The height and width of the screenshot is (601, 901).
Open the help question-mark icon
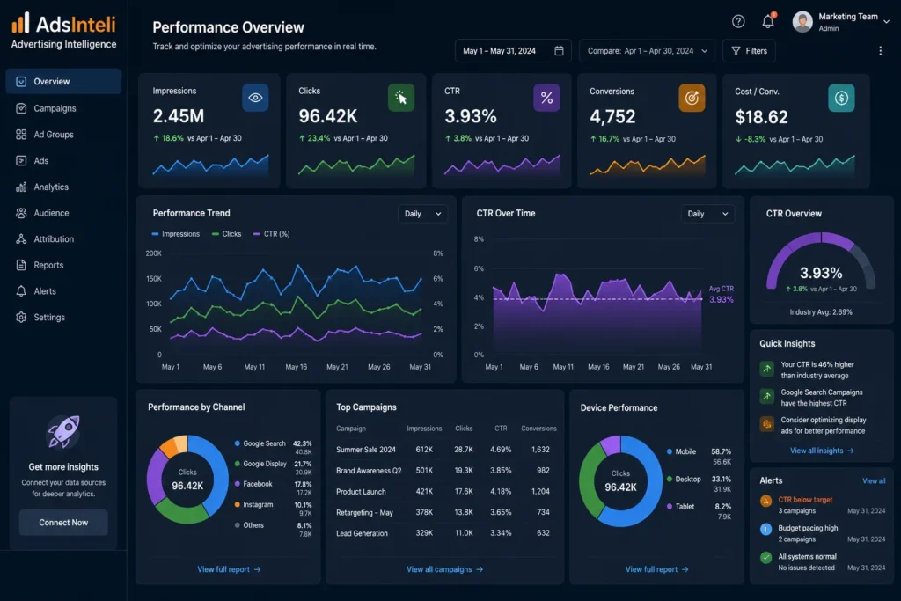pyautogui.click(x=738, y=22)
